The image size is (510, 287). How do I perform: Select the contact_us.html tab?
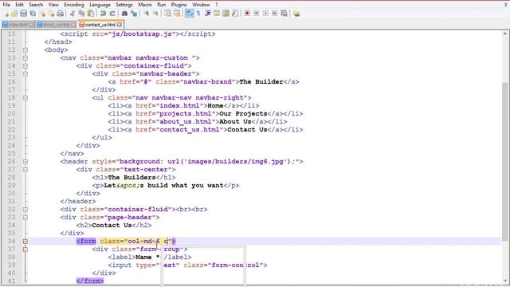[x=100, y=25]
